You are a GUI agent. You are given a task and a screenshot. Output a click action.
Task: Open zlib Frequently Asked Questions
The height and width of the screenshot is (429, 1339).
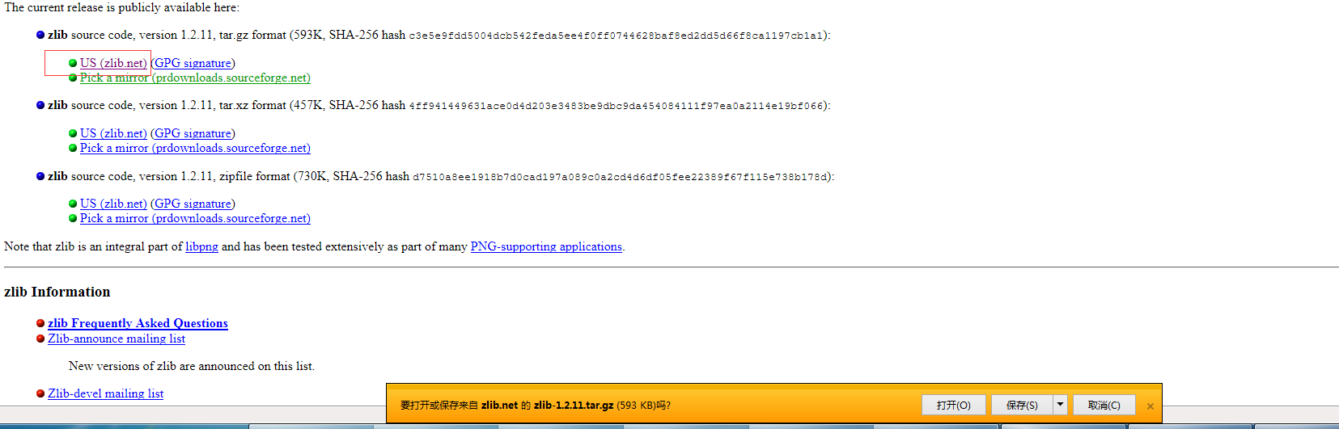pyautogui.click(x=138, y=323)
